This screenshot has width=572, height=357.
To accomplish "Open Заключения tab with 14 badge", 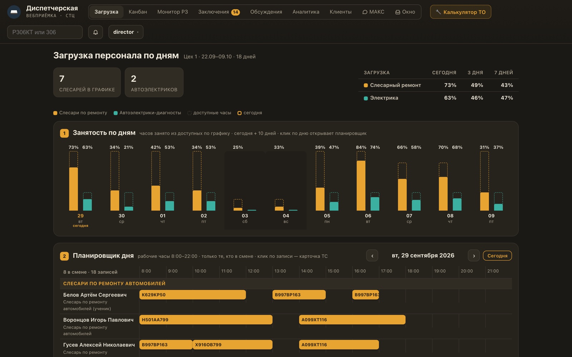I will pyautogui.click(x=219, y=12).
